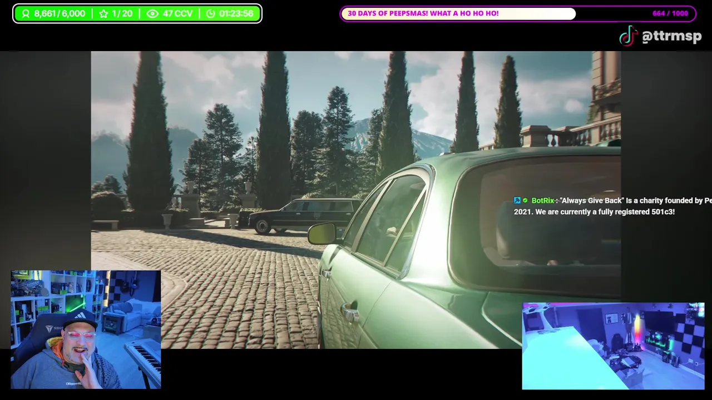Click the 1 / 20 star count
This screenshot has width=712, height=400.
point(122,14)
